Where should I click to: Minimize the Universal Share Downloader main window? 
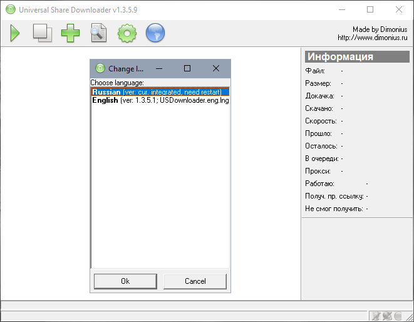pyautogui.click(x=342, y=9)
